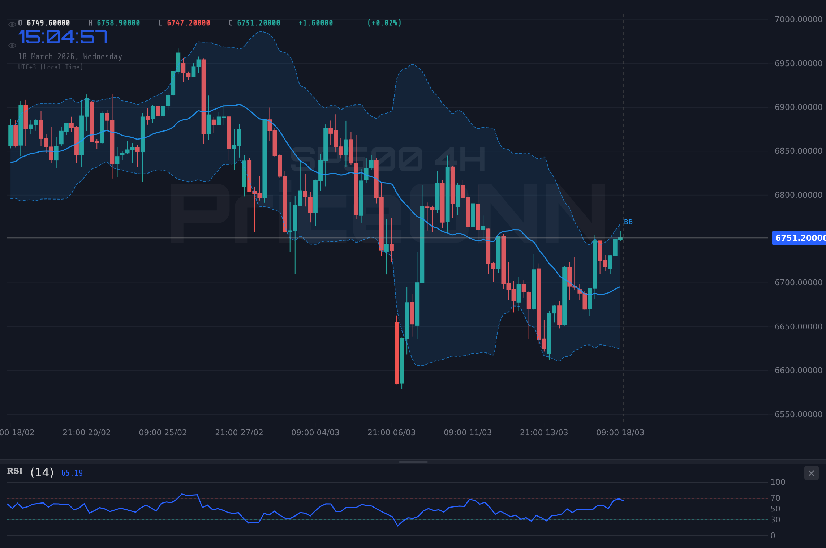Toggle the eye icon beside the countdown clock
Image resolution: width=826 pixels, height=548 pixels.
[12, 45]
